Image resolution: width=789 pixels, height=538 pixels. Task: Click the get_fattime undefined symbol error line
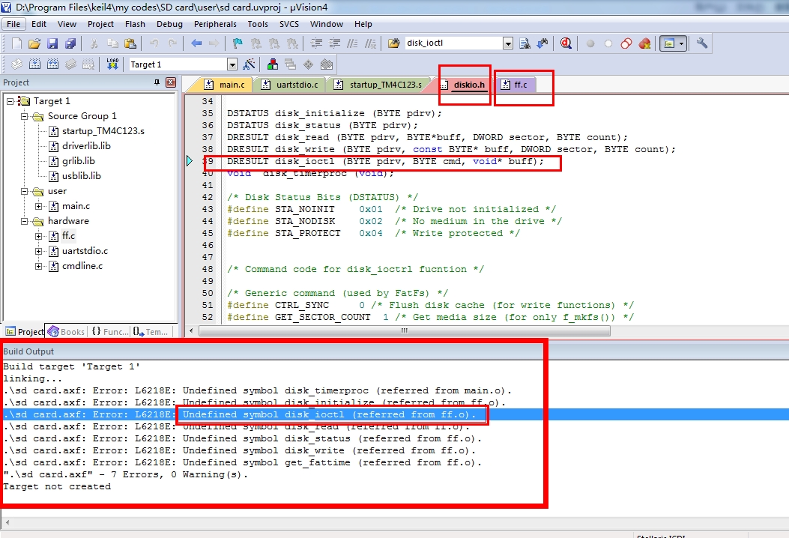point(242,462)
